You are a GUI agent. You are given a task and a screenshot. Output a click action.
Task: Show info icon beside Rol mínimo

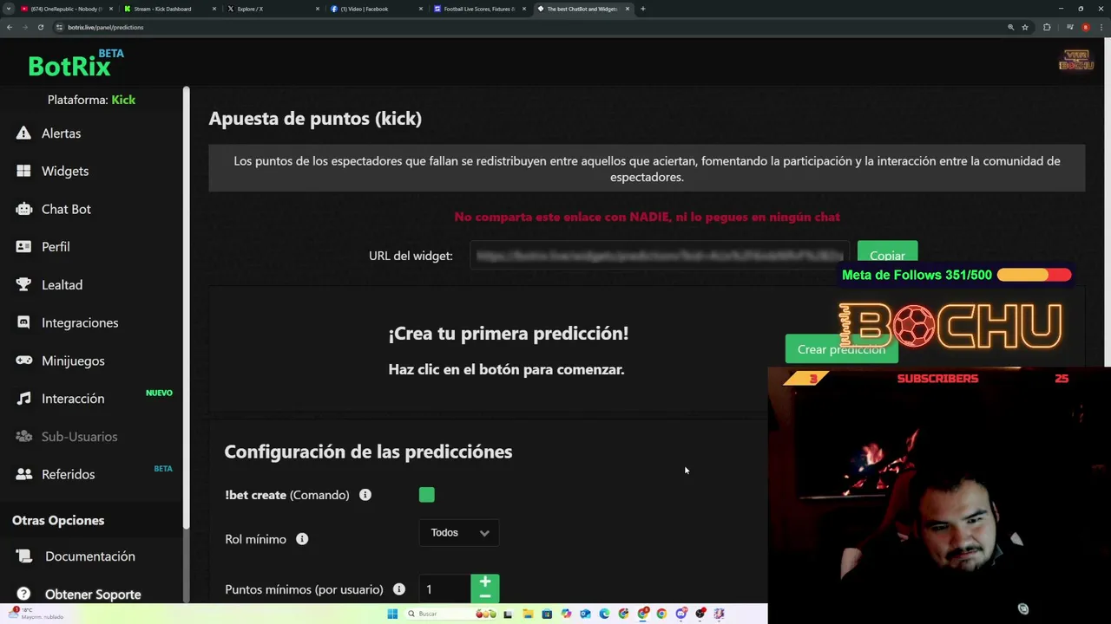302,539
